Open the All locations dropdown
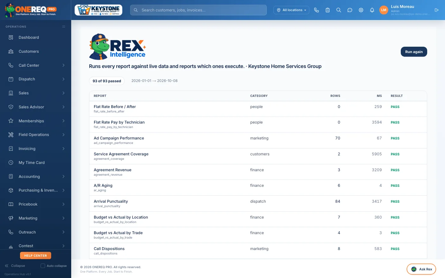Image resolution: width=445 pixels, height=278 pixels. [x=291, y=10]
